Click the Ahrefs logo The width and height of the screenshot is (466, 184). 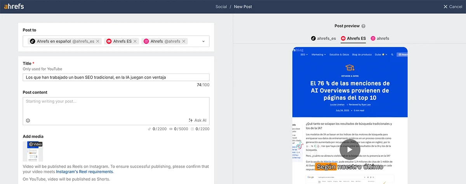coord(13,7)
